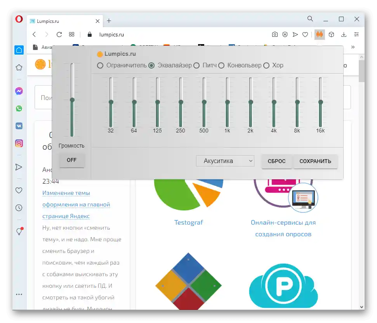377x323 pixels.
Task: Take a snapshot with camera icon
Action: (275, 34)
